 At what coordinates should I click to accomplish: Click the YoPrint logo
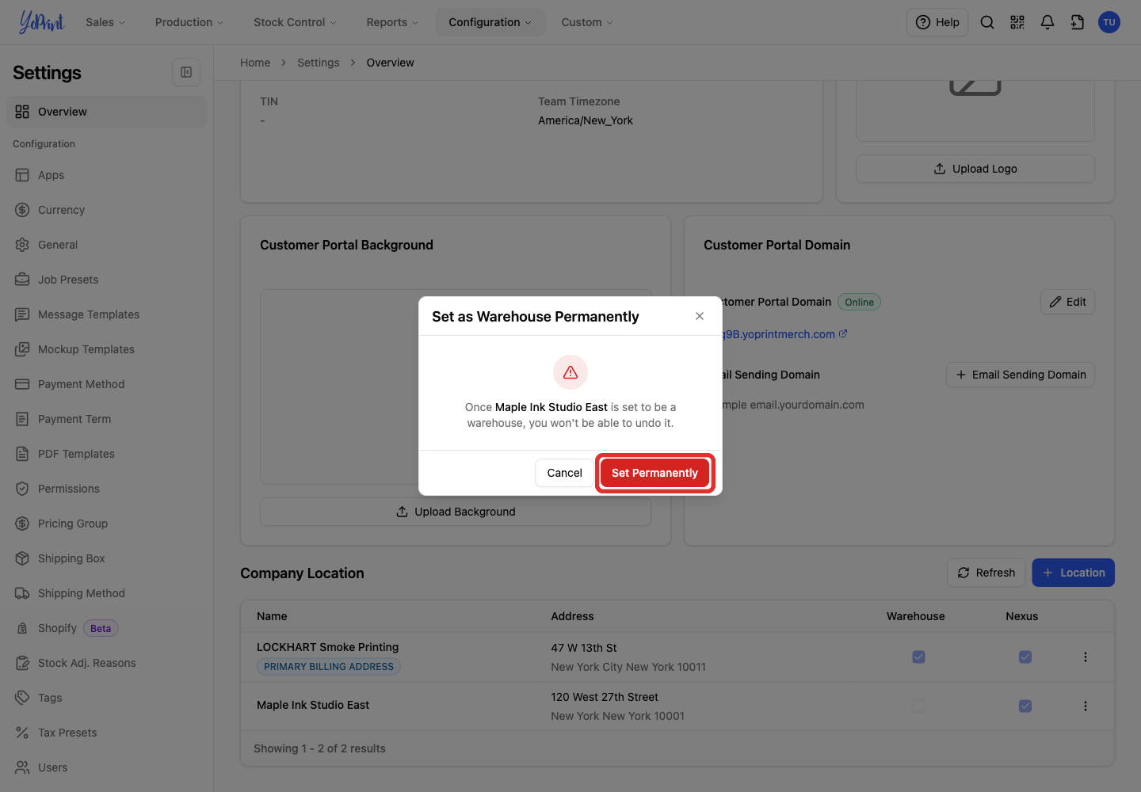tap(41, 22)
